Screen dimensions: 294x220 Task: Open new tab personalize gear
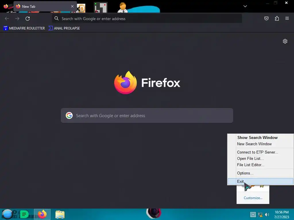285,41
